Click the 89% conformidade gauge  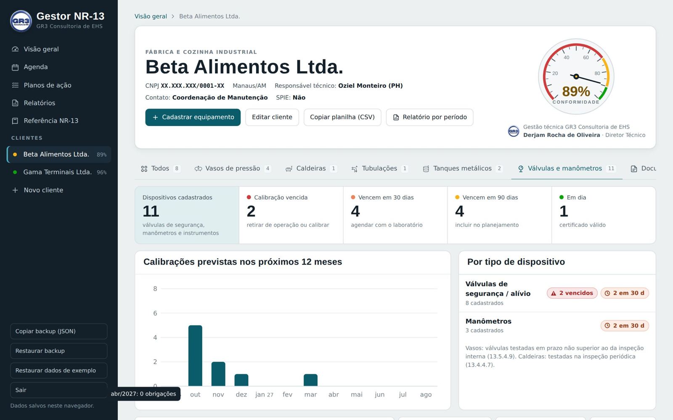point(576,77)
